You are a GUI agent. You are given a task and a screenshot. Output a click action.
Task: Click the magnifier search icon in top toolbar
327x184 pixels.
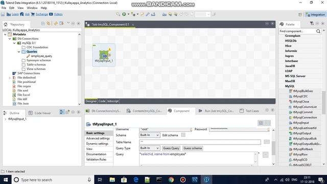[118, 14]
